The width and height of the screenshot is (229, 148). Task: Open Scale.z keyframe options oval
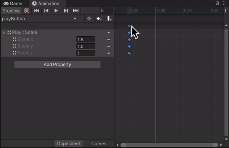(108, 53)
